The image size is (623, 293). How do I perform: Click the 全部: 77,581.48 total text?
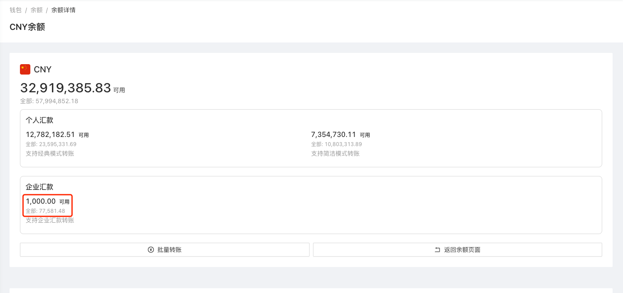(x=46, y=211)
